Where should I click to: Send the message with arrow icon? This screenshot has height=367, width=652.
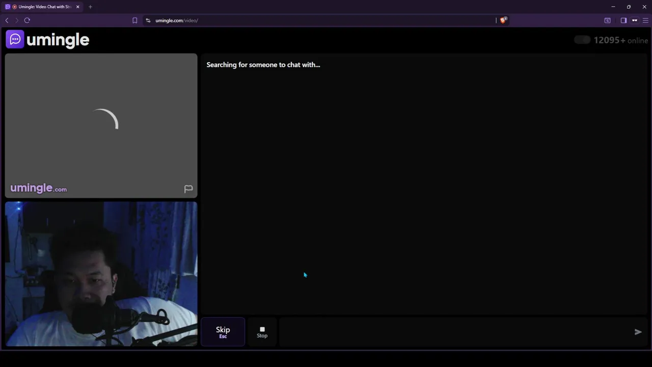click(638, 332)
